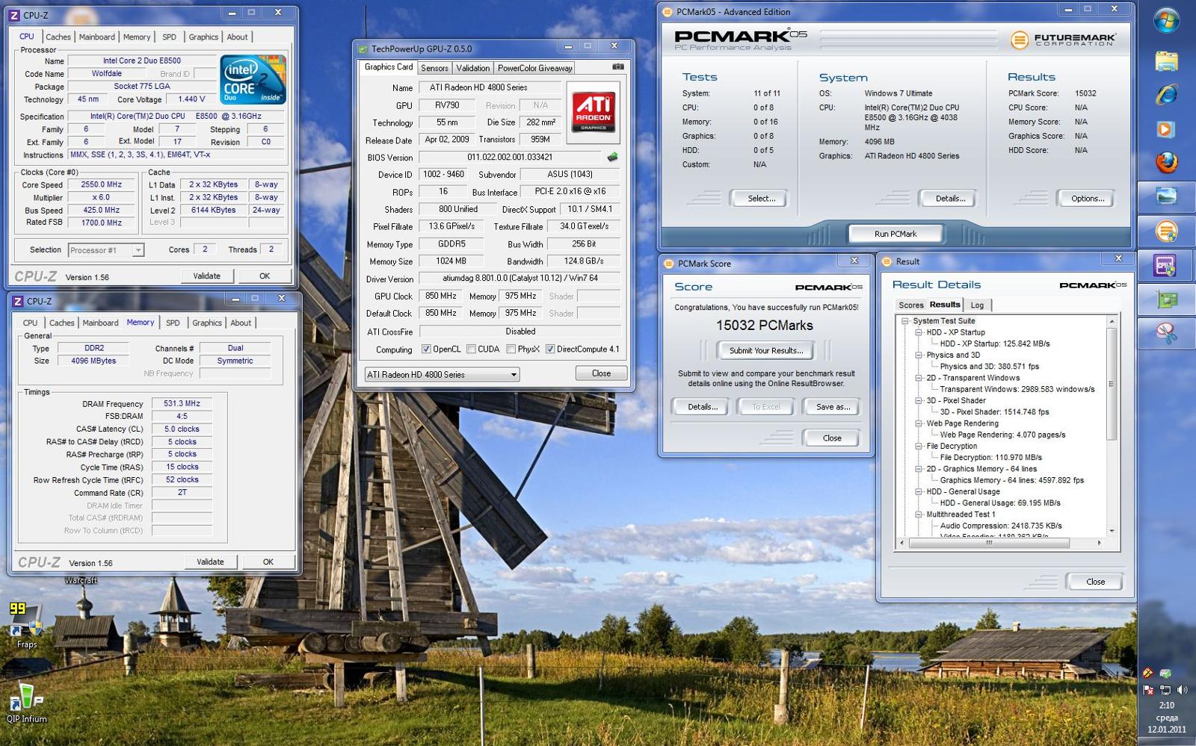Collapse the 3D - Pixel Shader node
This screenshot has width=1196, height=746.
[919, 400]
